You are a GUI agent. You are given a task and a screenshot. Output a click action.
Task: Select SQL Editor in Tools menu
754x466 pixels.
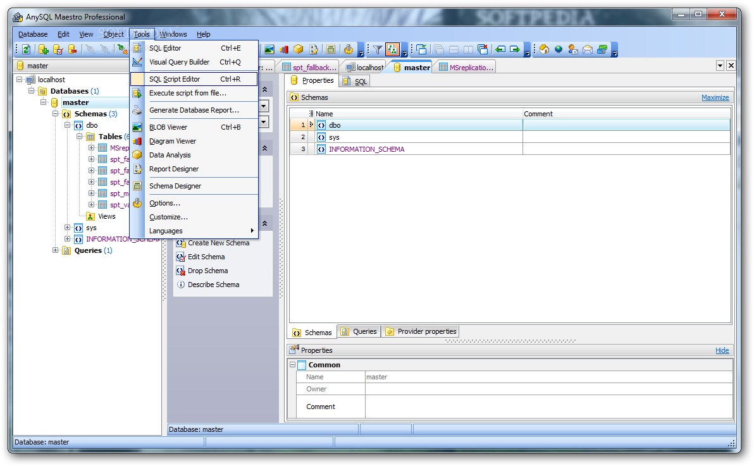[x=195, y=48]
